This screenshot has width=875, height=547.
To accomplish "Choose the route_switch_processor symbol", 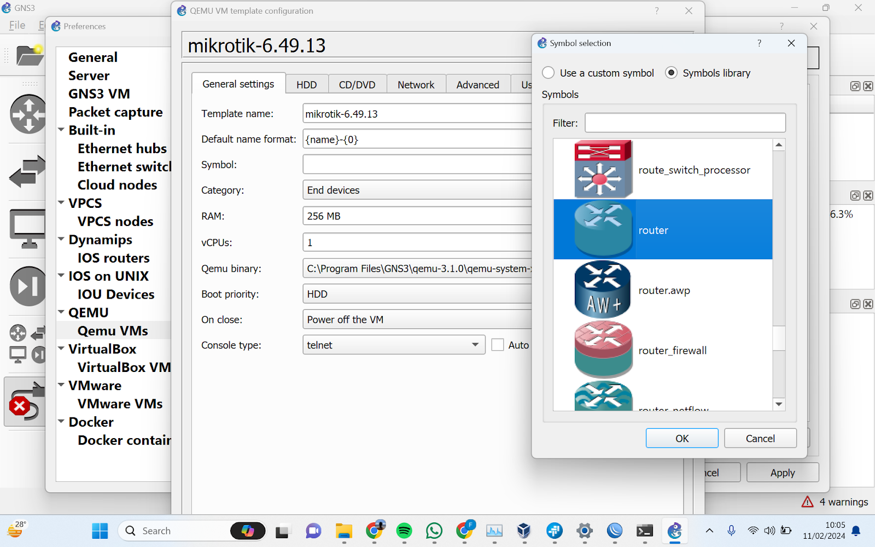I will tap(663, 170).
